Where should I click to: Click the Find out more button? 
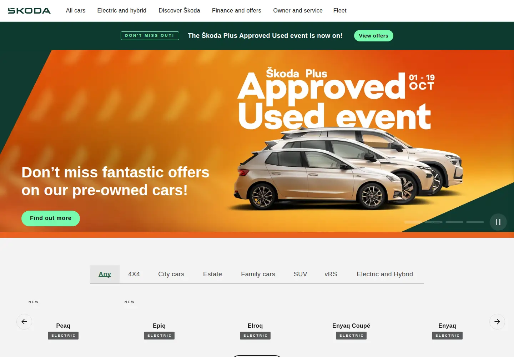click(51, 218)
